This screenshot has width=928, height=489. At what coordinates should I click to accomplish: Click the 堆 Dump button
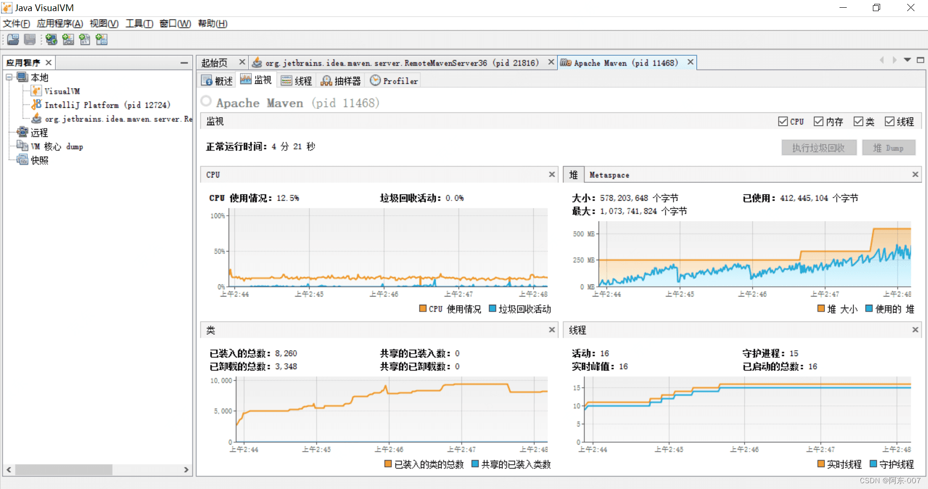(x=888, y=148)
